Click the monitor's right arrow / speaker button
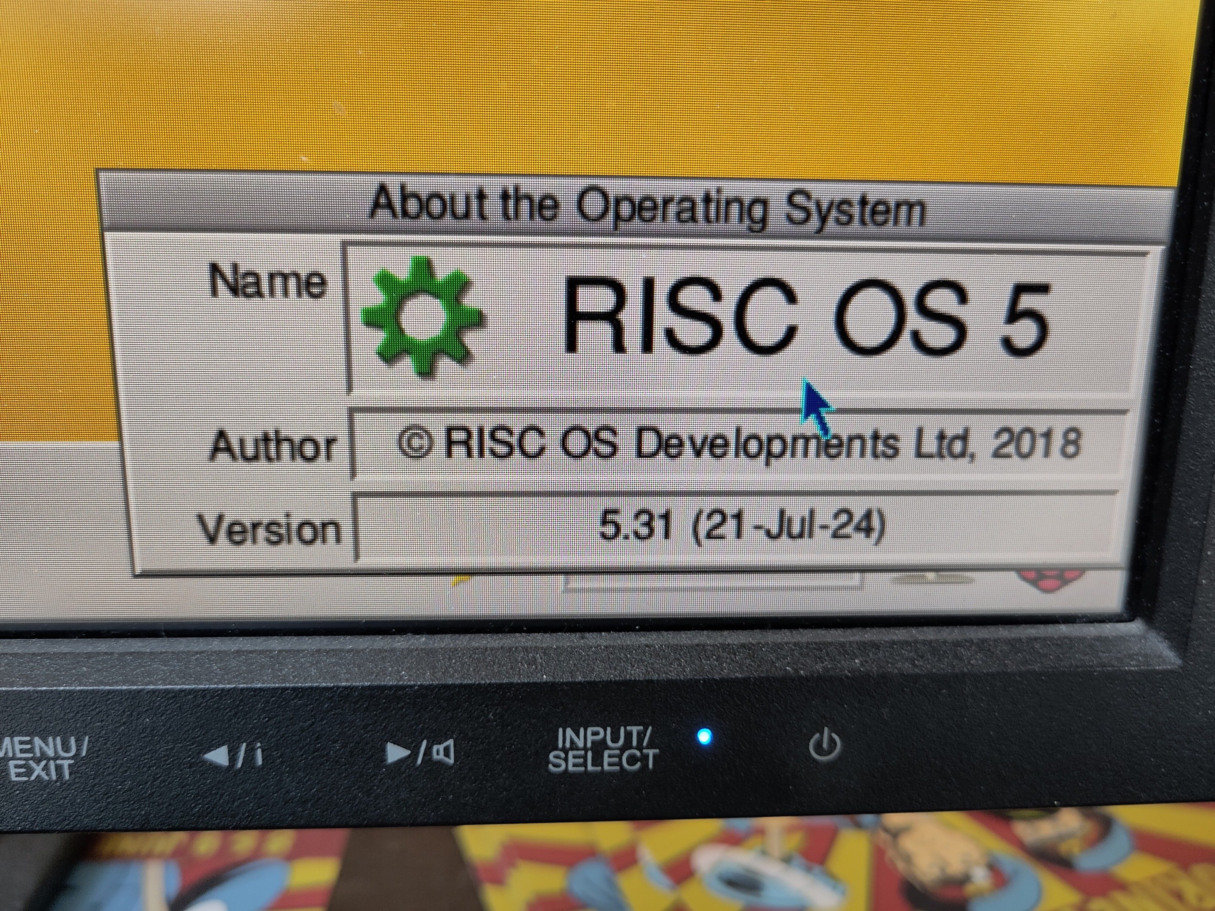 pyautogui.click(x=420, y=753)
